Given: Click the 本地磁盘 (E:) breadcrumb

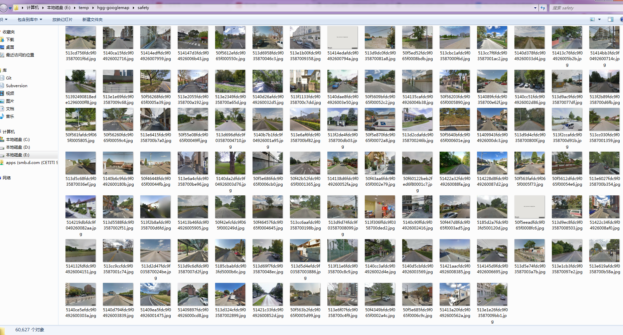Looking at the screenshot, I should pyautogui.click(x=58, y=7).
